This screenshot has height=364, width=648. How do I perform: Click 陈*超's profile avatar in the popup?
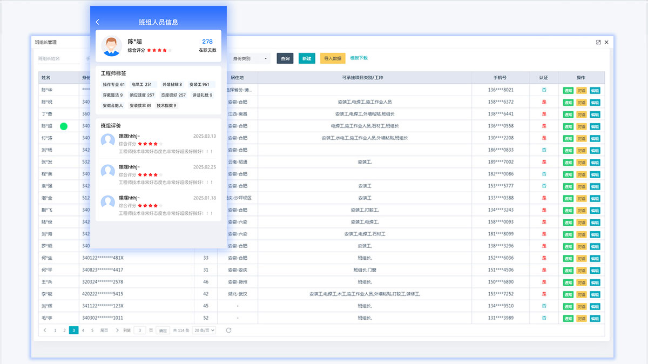click(x=111, y=46)
